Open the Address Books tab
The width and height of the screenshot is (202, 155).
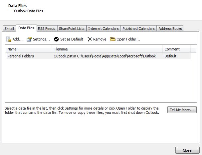170,29
